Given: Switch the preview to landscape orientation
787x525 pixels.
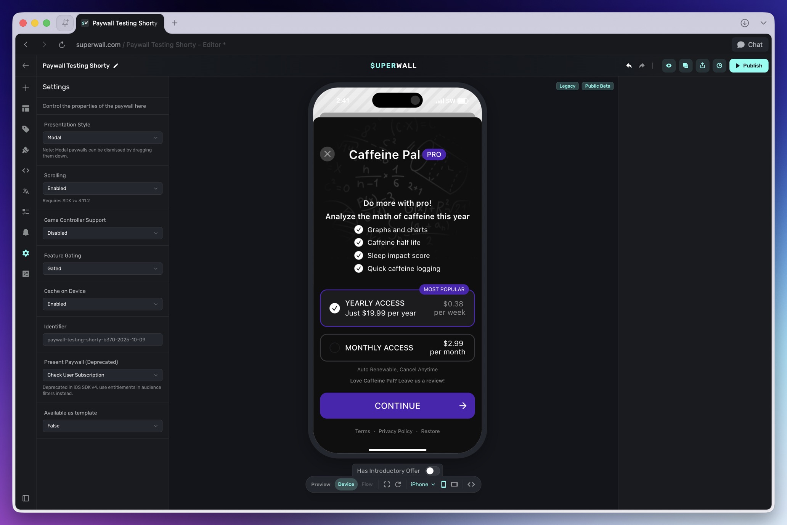Looking at the screenshot, I should (x=454, y=484).
